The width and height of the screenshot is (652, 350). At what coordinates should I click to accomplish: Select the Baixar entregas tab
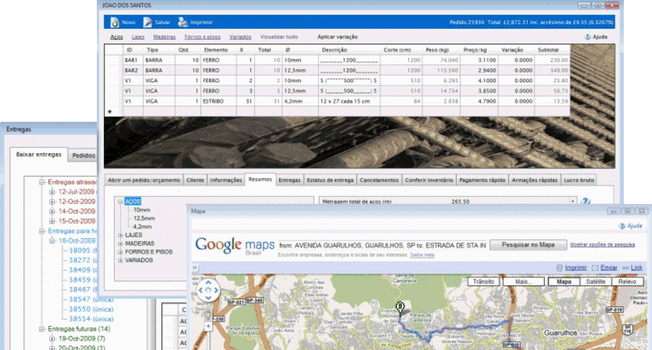pyautogui.click(x=39, y=154)
